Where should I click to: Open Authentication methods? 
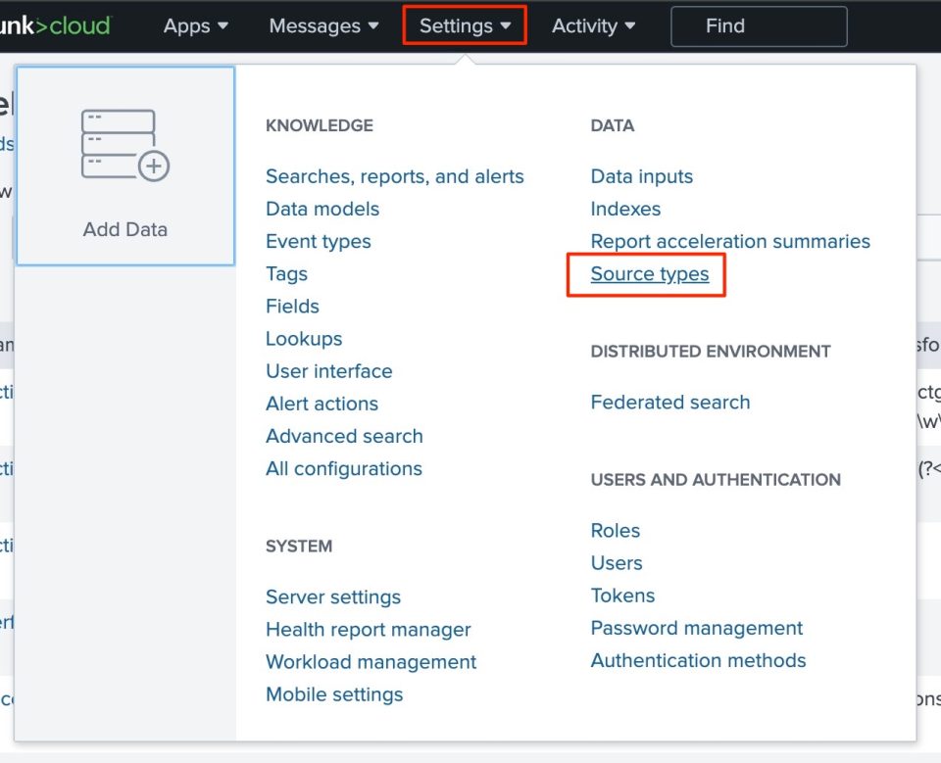click(698, 660)
